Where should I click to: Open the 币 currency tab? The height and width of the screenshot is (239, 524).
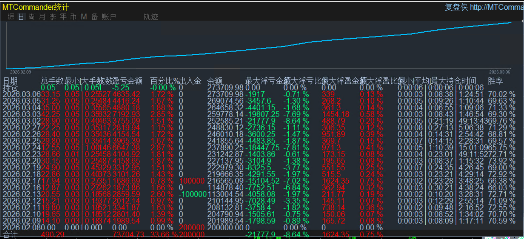[x=73, y=17]
